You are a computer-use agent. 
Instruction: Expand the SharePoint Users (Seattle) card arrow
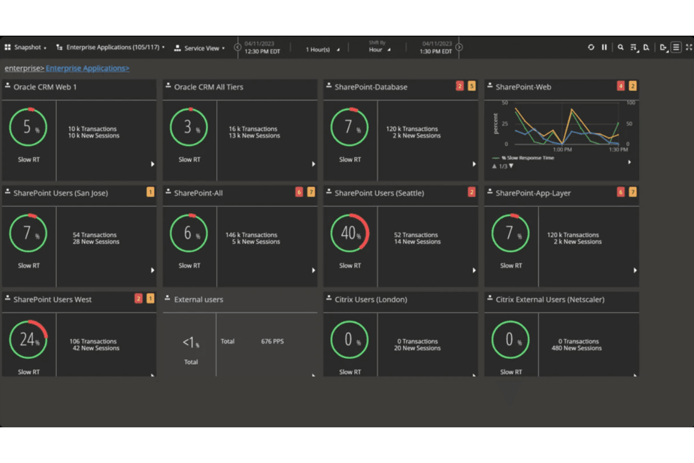[474, 270]
